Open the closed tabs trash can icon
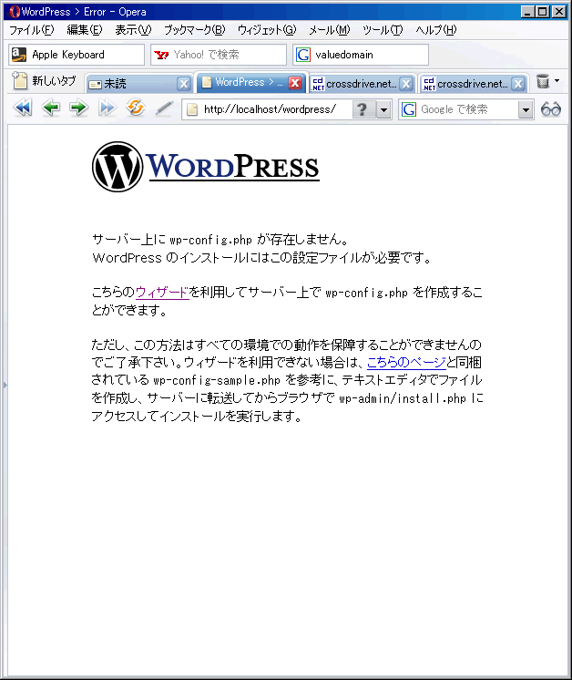 543,81
